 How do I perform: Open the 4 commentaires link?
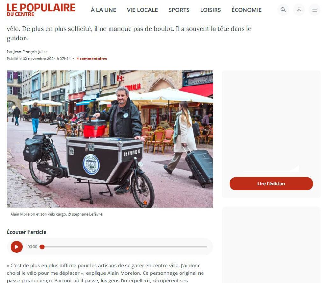click(92, 59)
